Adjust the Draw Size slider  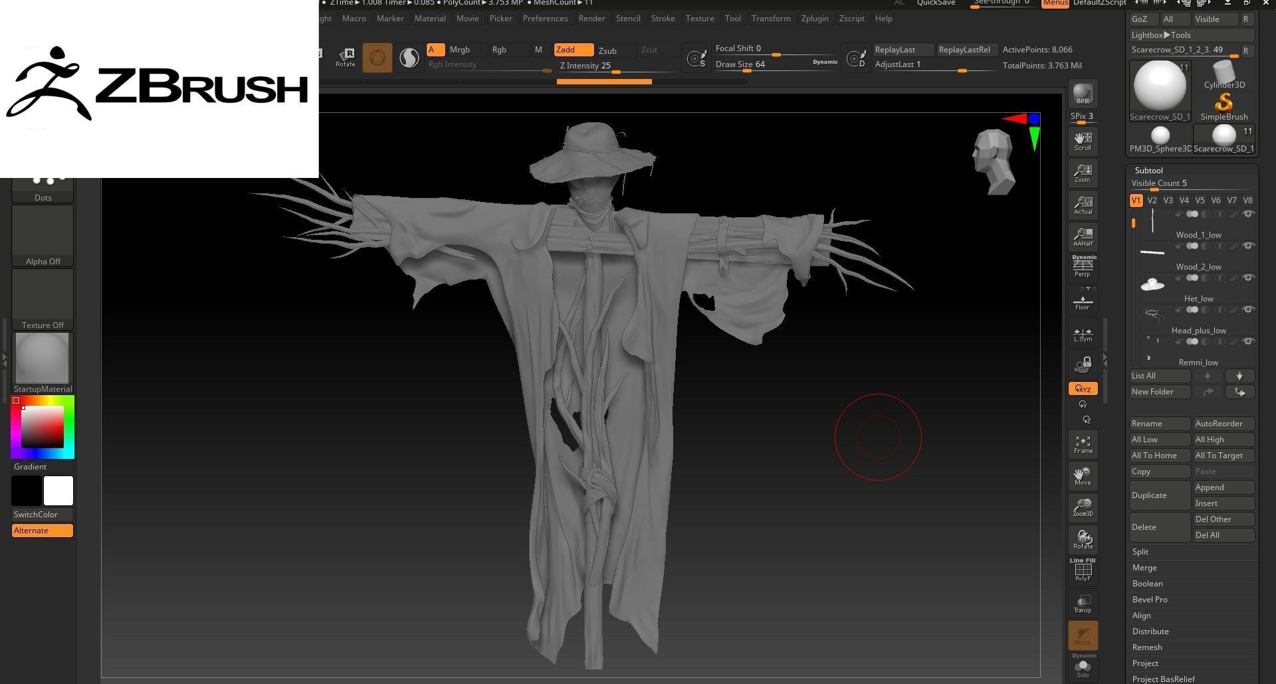pos(776,64)
